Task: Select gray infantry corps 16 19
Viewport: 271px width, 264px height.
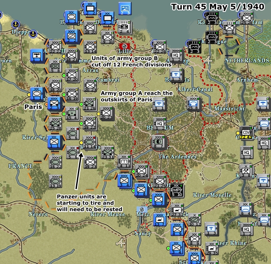Action: pyautogui.click(x=72, y=94)
